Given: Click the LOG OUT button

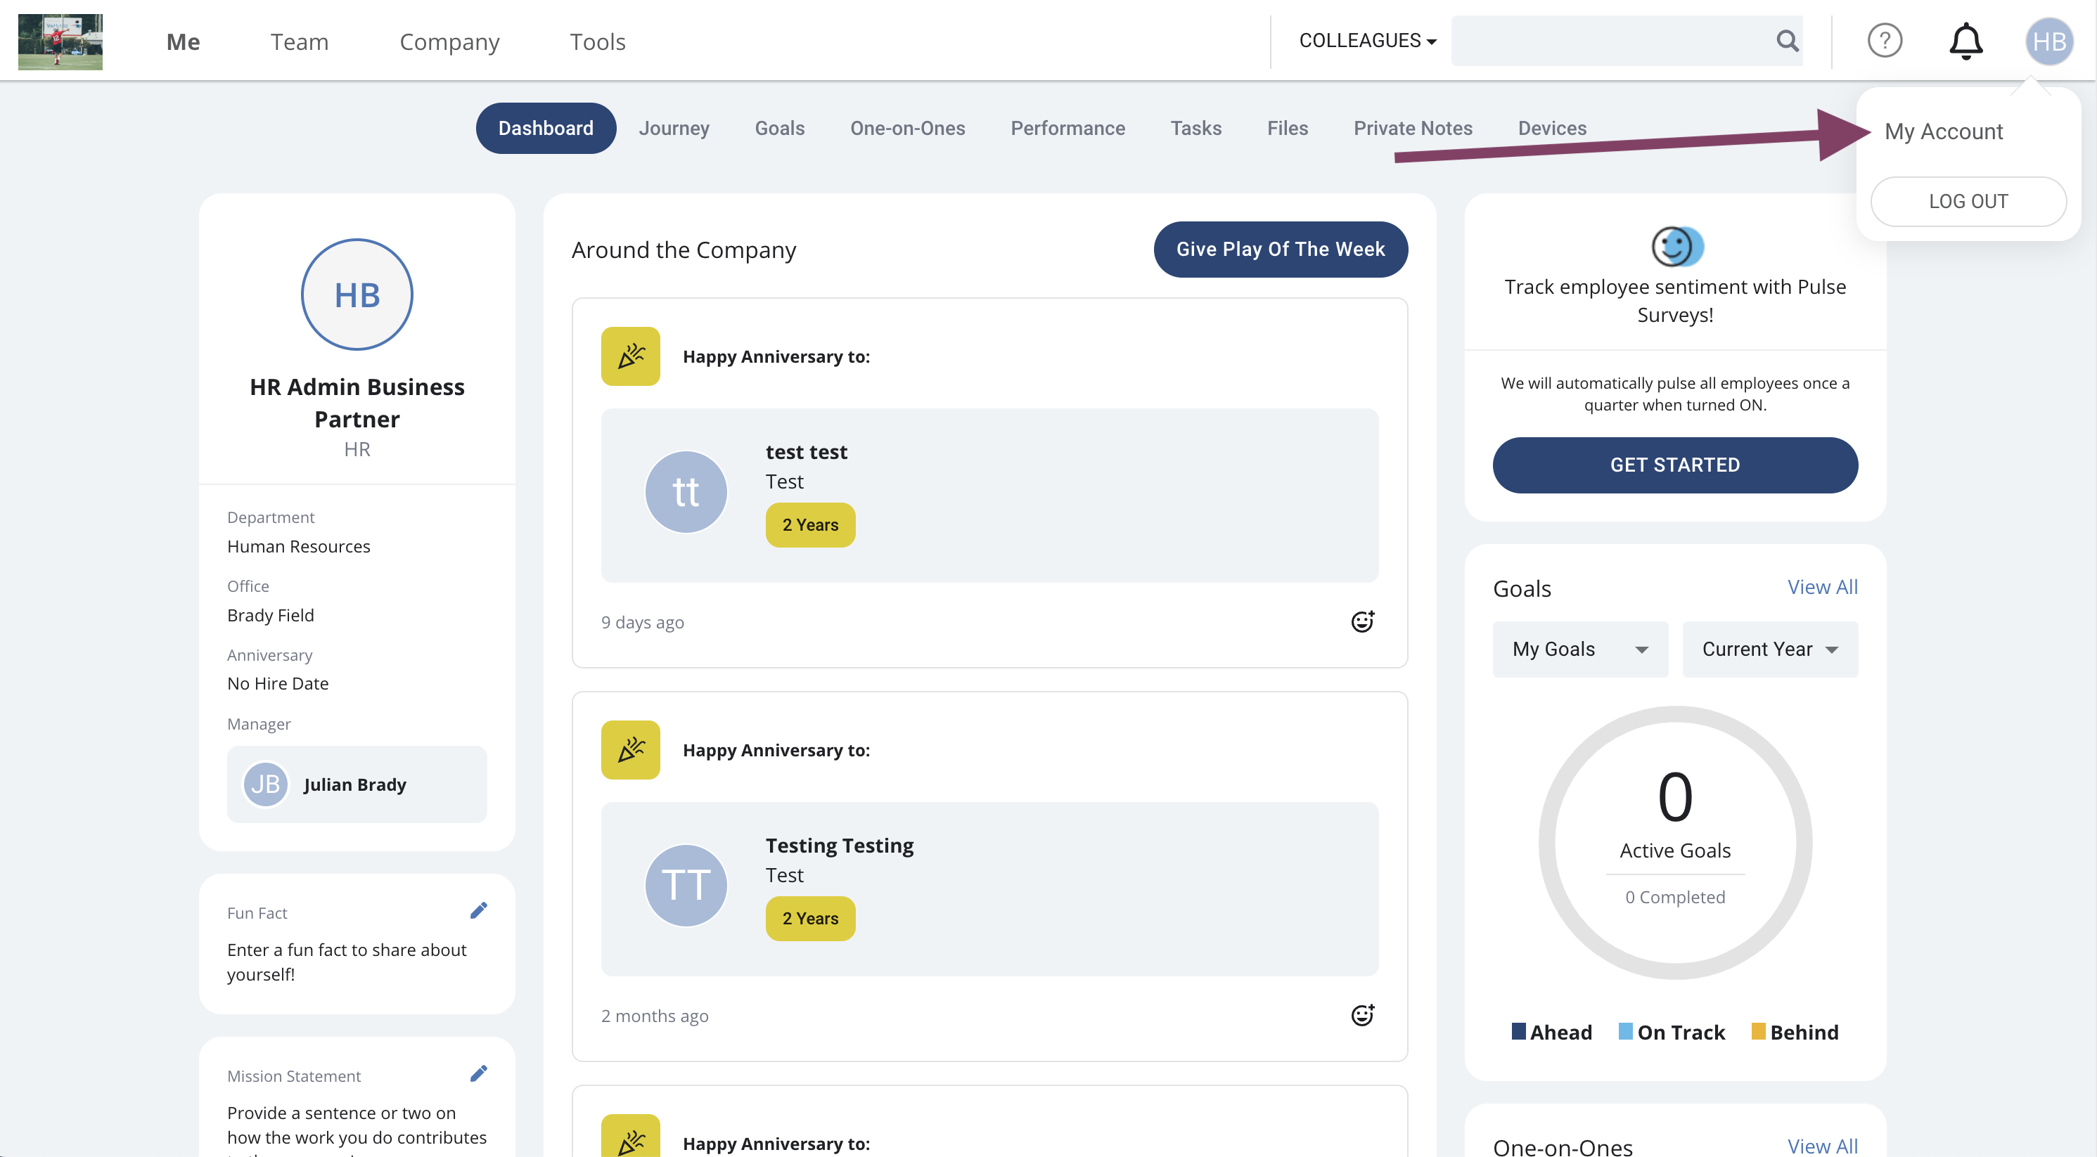Looking at the screenshot, I should (x=1968, y=201).
